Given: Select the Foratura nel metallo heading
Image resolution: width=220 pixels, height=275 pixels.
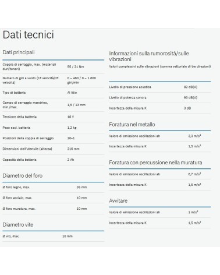Looking at the screenshot, I should click(x=132, y=125).
